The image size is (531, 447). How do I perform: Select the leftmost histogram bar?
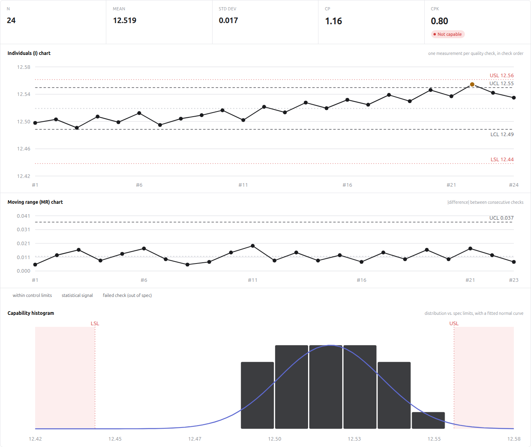pyautogui.click(x=257, y=395)
